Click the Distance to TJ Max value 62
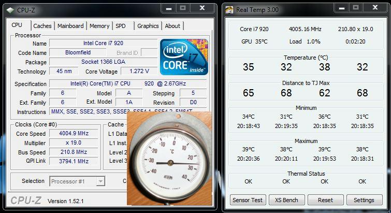391x213 pixels. coord(324,93)
